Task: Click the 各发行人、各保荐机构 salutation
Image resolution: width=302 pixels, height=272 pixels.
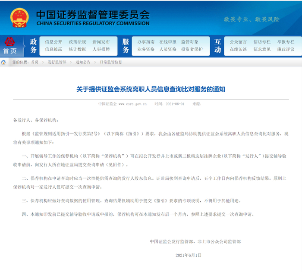Action: [x=35, y=120]
